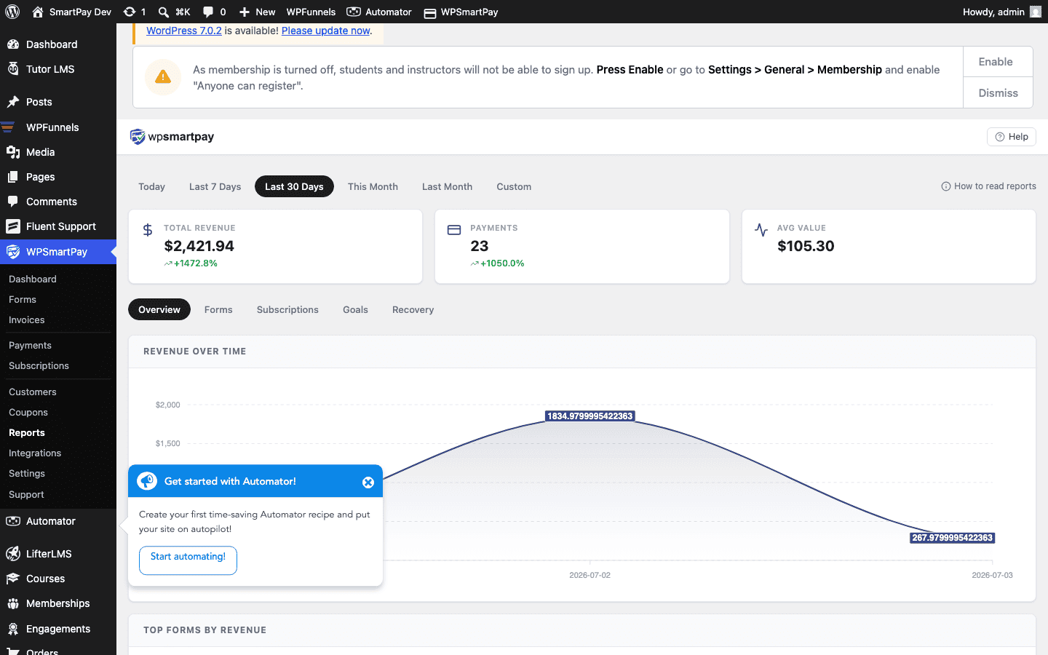Open the Reports submenu item

tap(27, 432)
